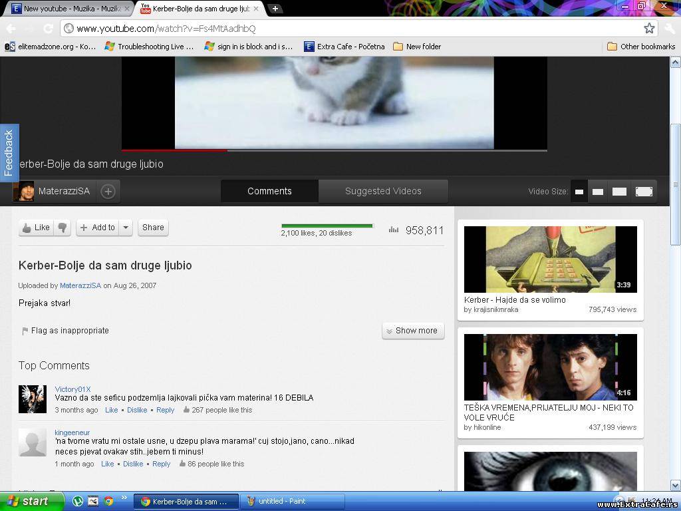Switch to the New youtube browser tab
The image size is (681, 511).
point(70,9)
